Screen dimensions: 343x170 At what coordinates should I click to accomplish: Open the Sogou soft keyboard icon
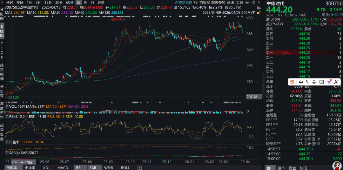coord(321,82)
